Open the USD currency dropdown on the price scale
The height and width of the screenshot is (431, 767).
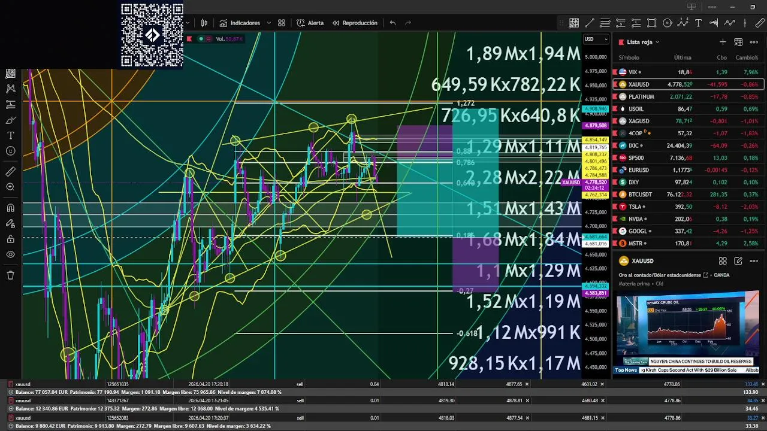(x=596, y=39)
